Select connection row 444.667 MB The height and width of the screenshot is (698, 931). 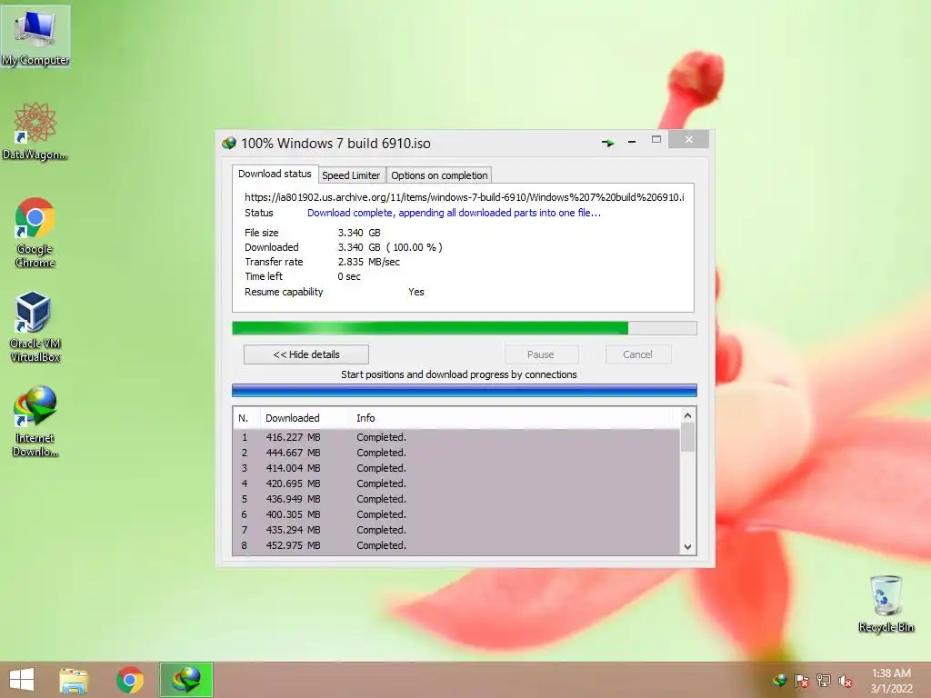(x=456, y=453)
